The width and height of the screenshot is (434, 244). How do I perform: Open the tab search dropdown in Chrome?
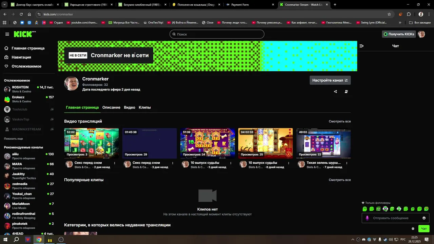[x=5, y=5]
